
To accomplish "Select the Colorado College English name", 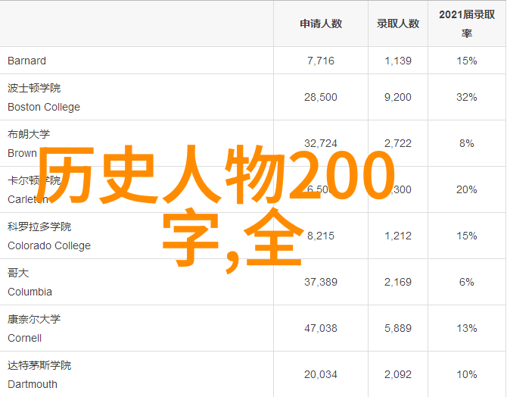I will coord(49,245).
